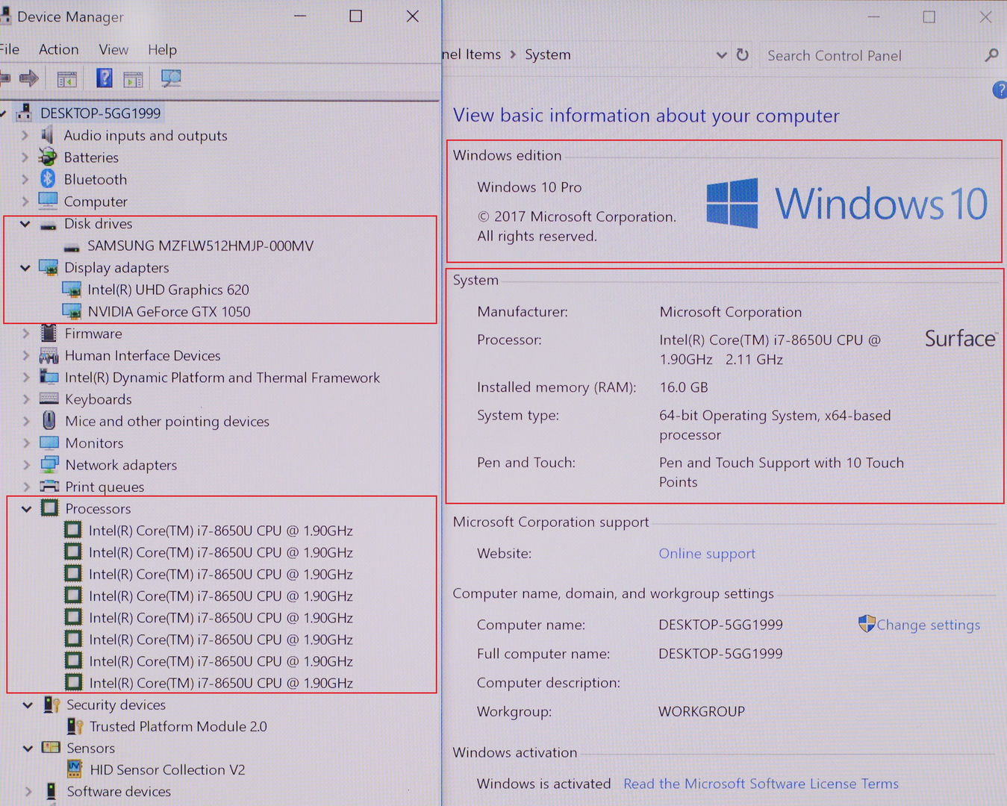Collapse the Security devices node

28,705
